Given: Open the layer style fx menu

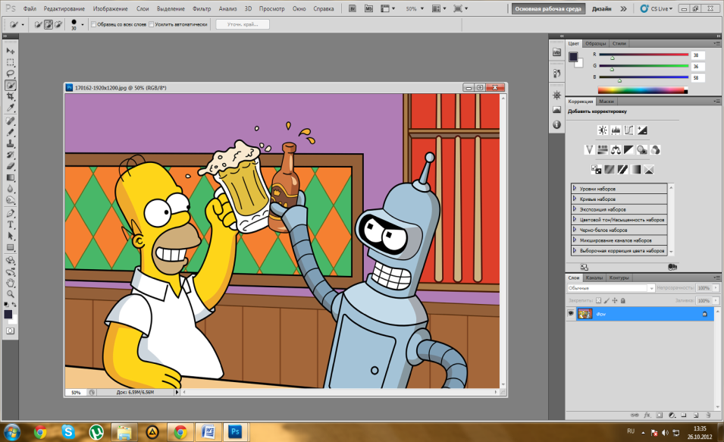Looking at the screenshot, I should point(647,415).
